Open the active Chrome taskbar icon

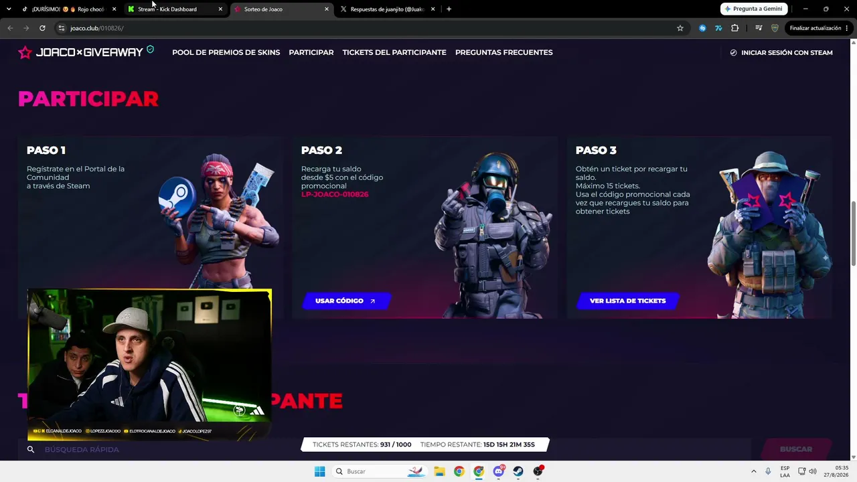tap(479, 471)
